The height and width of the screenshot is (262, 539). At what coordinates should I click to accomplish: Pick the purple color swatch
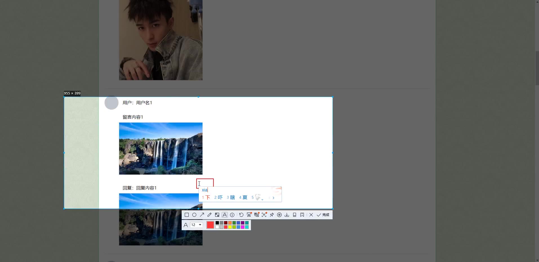[243, 223]
